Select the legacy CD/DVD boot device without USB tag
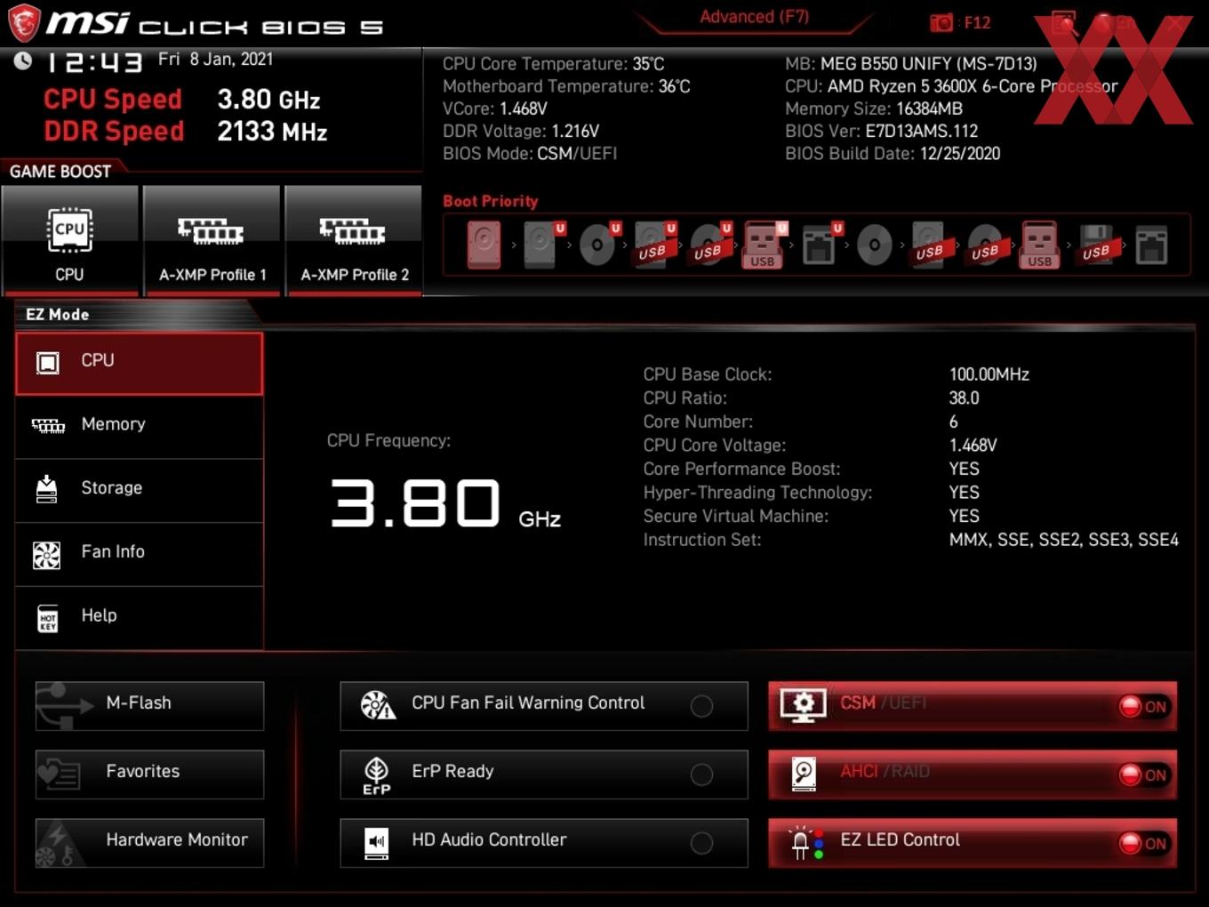 (x=875, y=245)
